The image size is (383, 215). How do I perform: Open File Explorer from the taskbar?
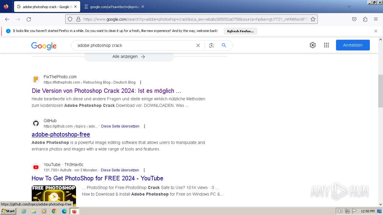coord(34,211)
